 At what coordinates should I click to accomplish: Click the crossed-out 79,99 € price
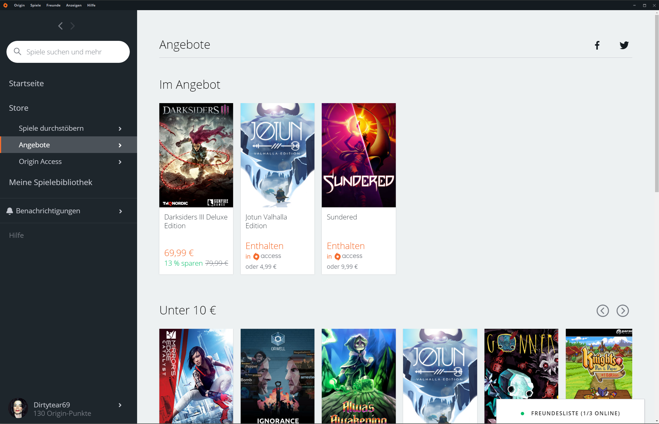coord(217,263)
